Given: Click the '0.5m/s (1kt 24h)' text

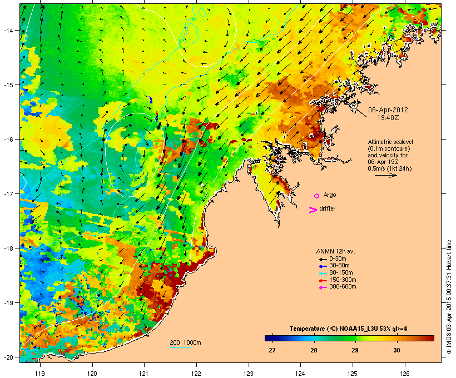Looking at the screenshot, I should (x=390, y=168).
